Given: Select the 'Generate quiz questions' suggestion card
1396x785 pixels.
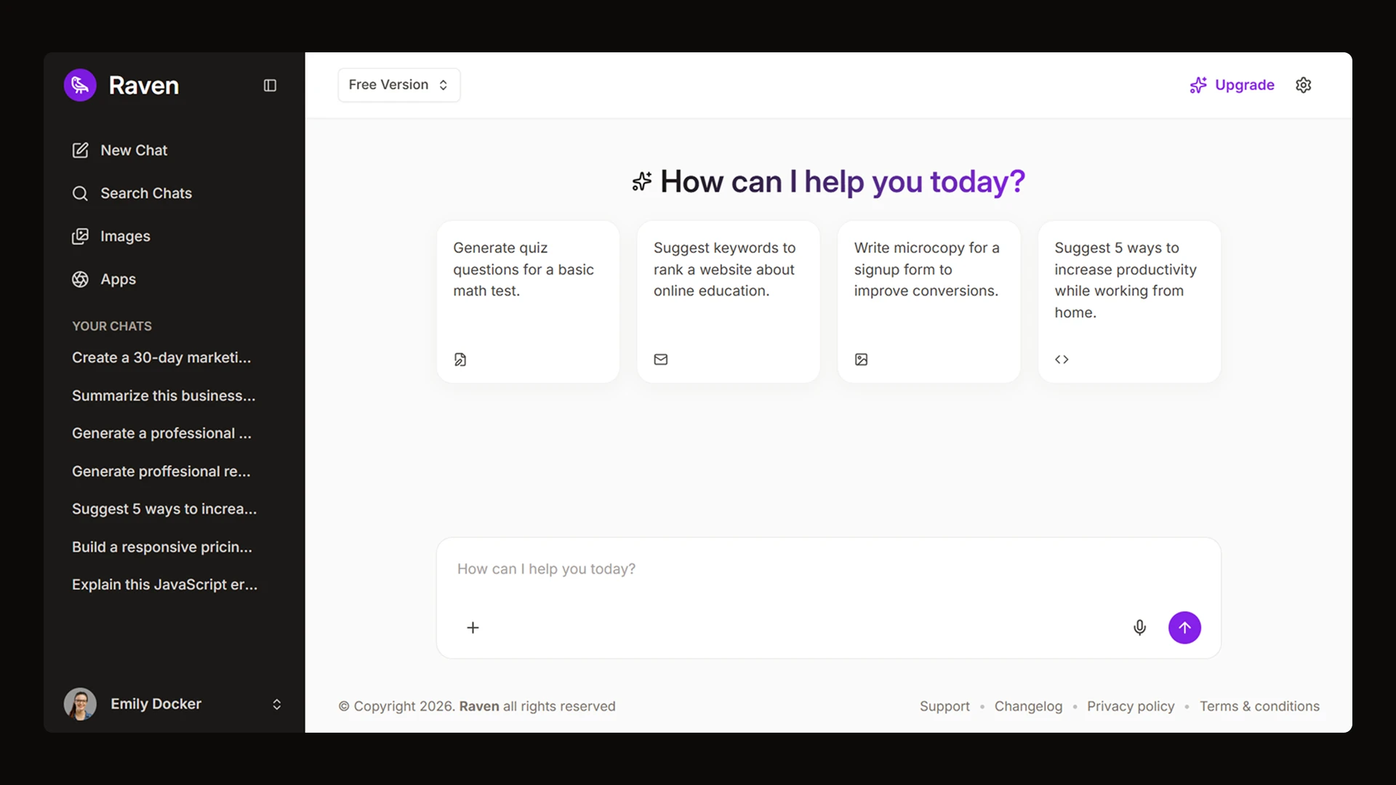Looking at the screenshot, I should point(528,302).
